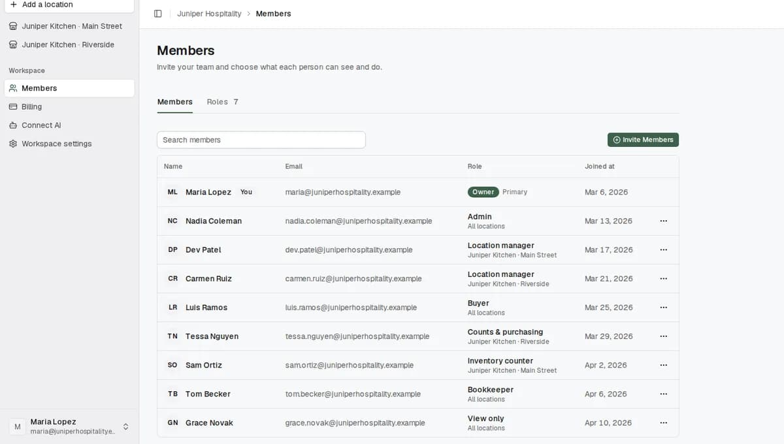The image size is (784, 444).
Task: Click the people icon beside Members in sidebar
Action: [13, 88]
